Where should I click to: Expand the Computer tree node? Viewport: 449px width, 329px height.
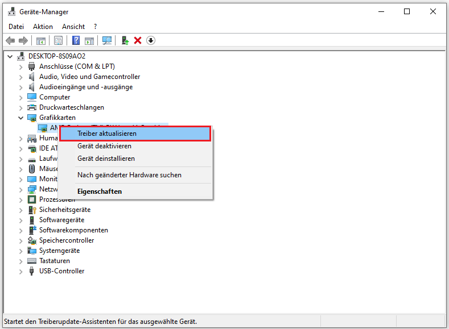tap(20, 98)
